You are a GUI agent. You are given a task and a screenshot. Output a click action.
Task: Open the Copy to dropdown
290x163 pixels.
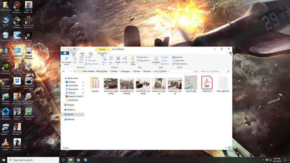tap(111, 61)
